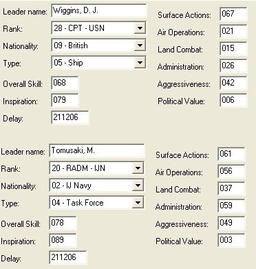The width and height of the screenshot is (256, 269).
Task: Click Political Value field showing 006
Action: [233, 100]
